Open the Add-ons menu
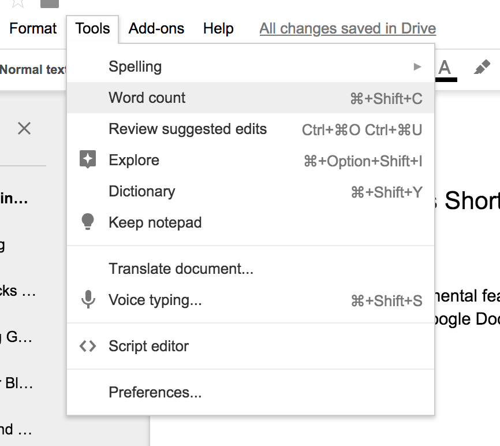 tap(156, 28)
